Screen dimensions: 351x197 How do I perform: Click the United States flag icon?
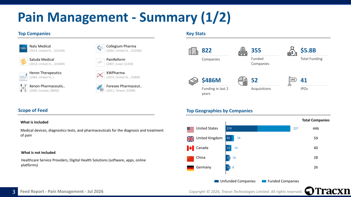(190, 129)
